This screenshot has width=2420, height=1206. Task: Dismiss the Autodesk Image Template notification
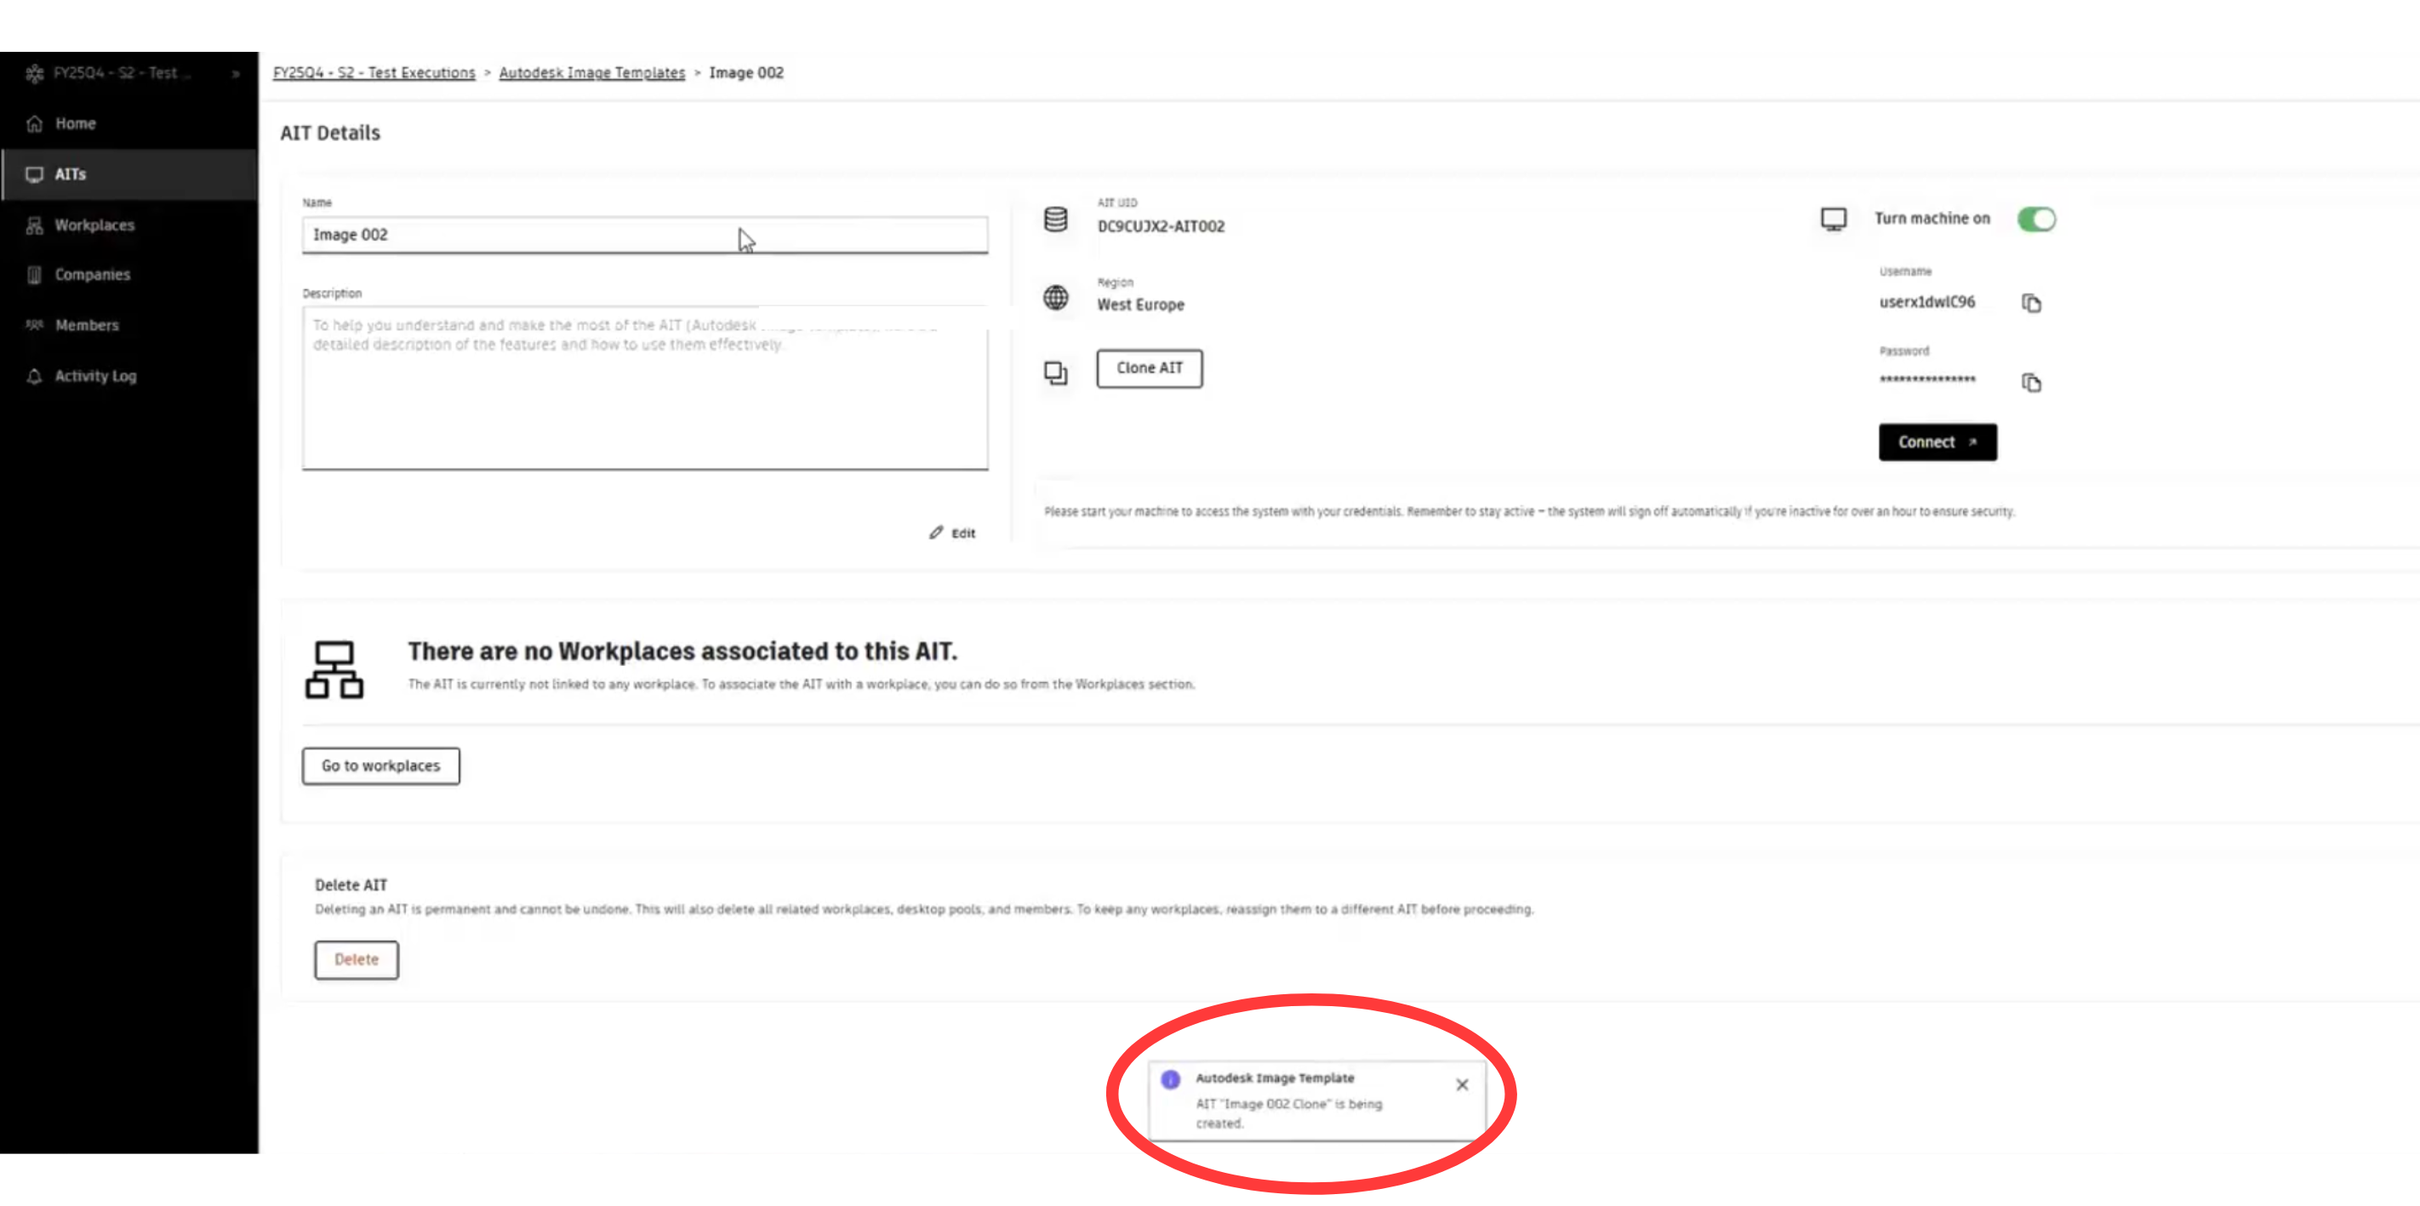[x=1462, y=1085]
